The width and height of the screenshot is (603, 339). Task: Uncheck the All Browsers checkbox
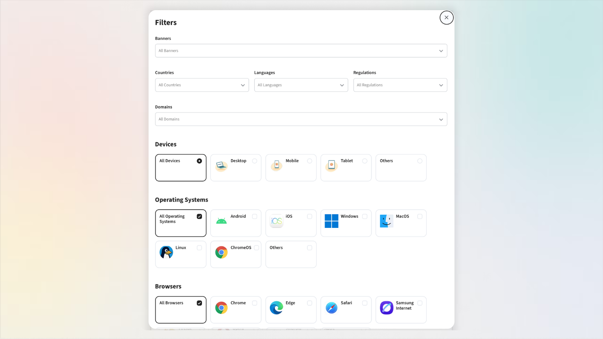tap(199, 303)
